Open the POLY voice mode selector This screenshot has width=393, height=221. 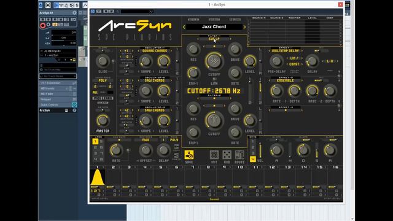[x=103, y=80]
